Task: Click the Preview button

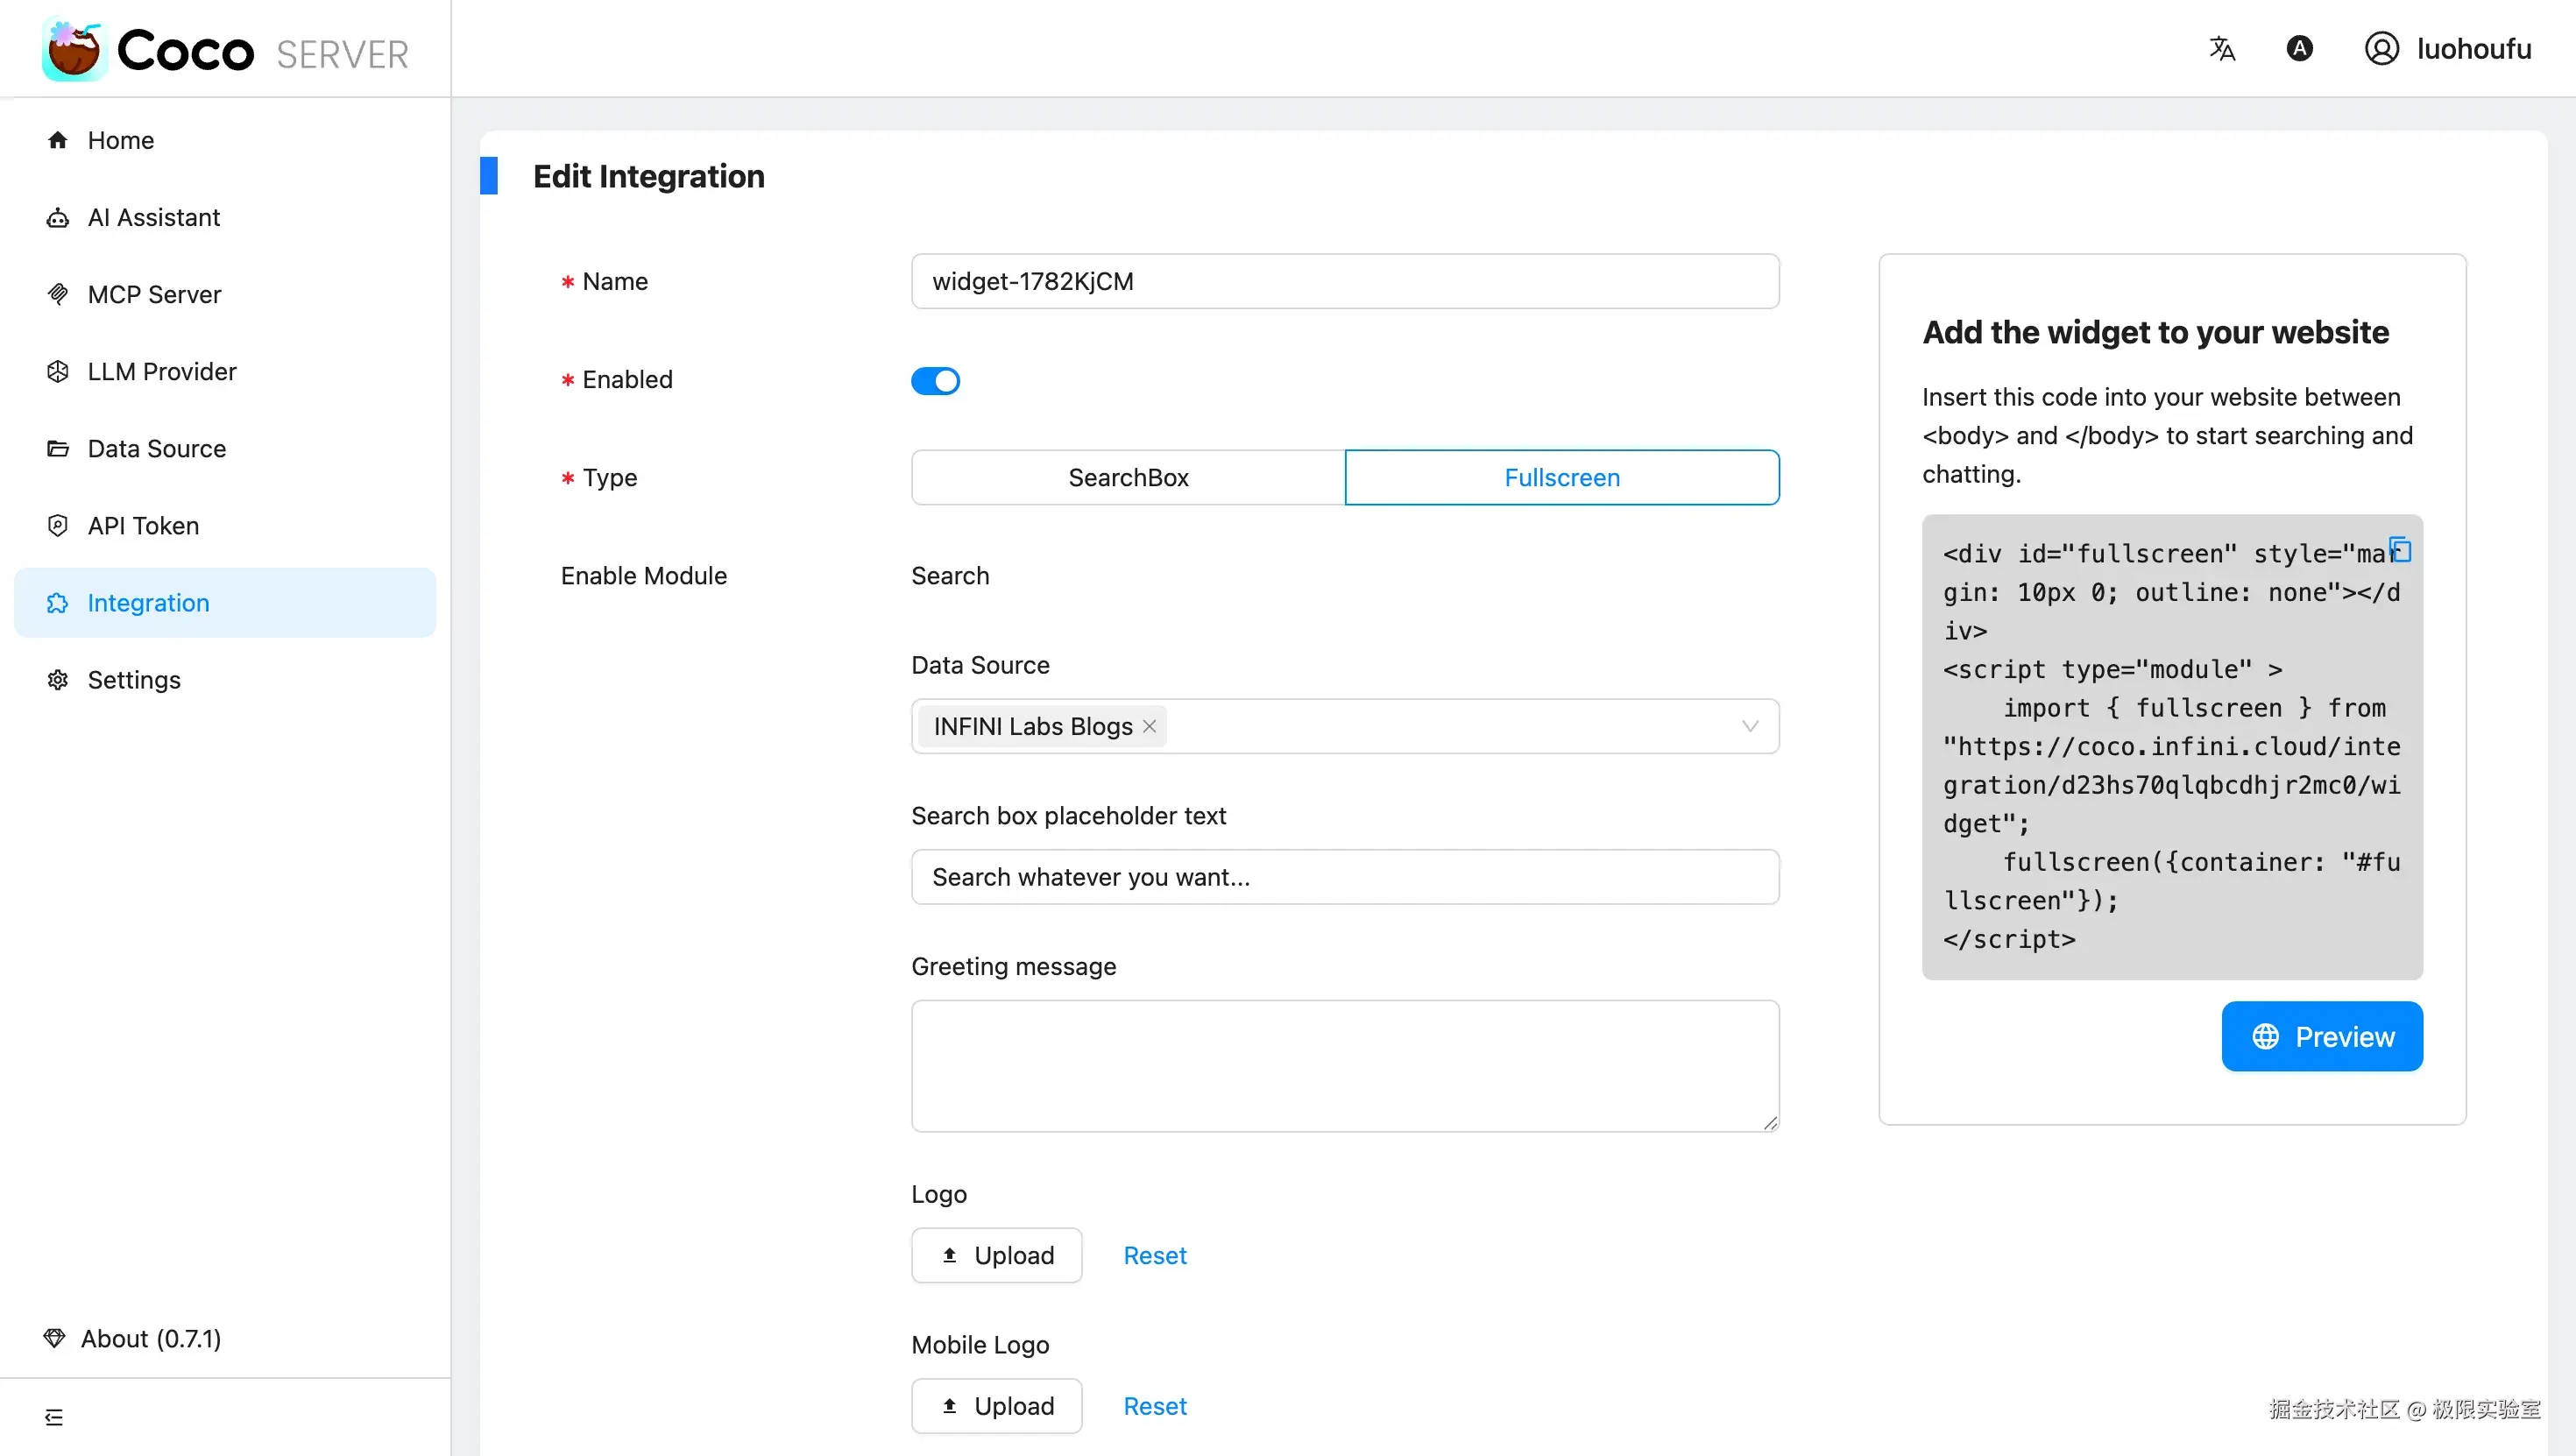Action: point(2321,1036)
